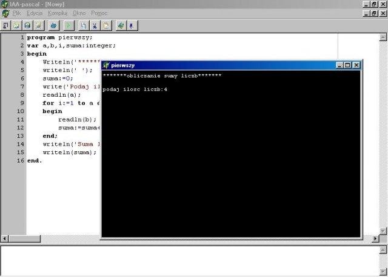Click output panel scrollbar up arrow

[383, 250]
